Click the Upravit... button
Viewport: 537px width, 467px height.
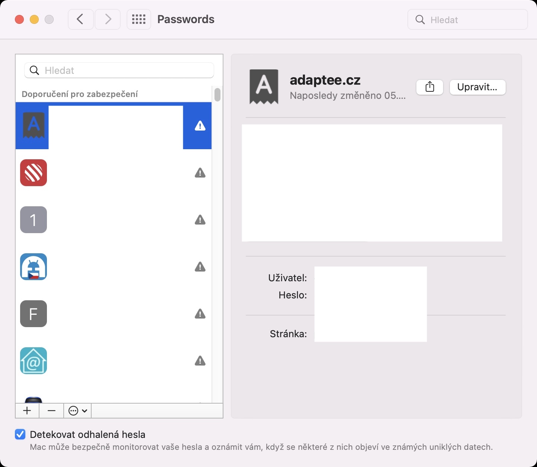pyautogui.click(x=477, y=87)
